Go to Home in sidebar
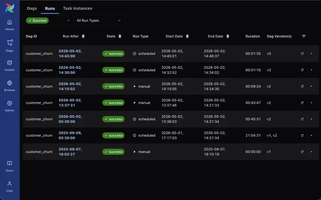The width and height of the screenshot is (321, 200). pos(9,25)
